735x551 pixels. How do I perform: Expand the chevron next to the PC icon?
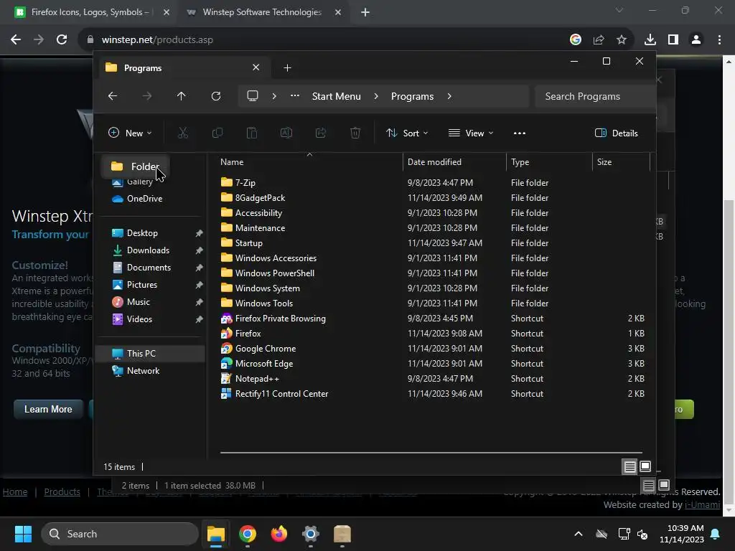(274, 96)
